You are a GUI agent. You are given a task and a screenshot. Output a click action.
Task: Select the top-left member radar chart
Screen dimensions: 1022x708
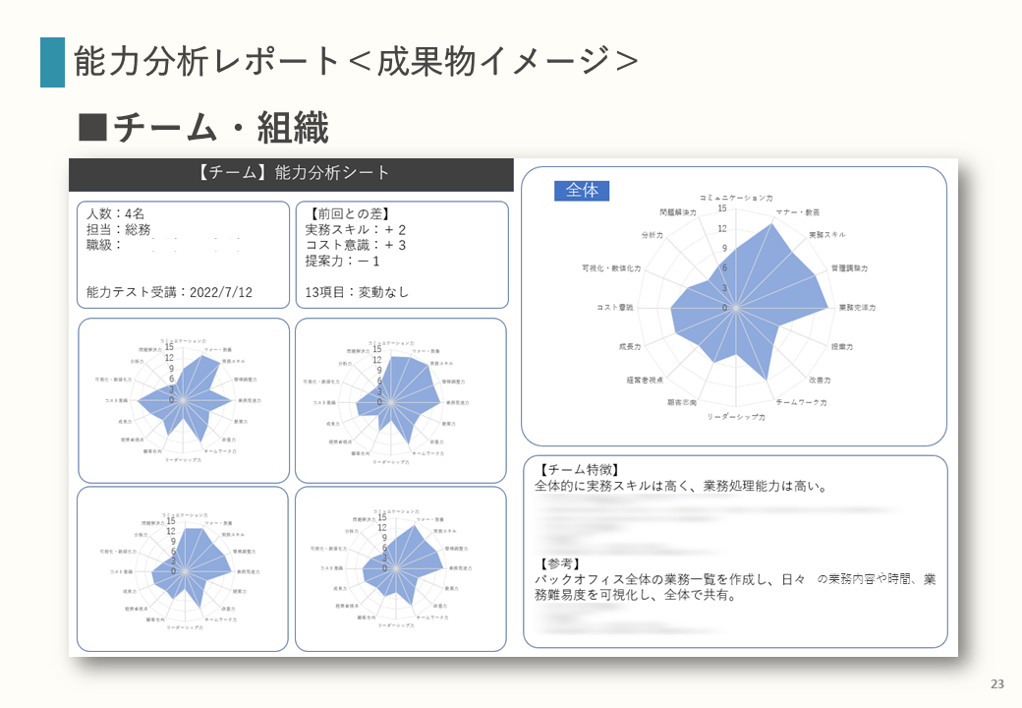pyautogui.click(x=184, y=400)
